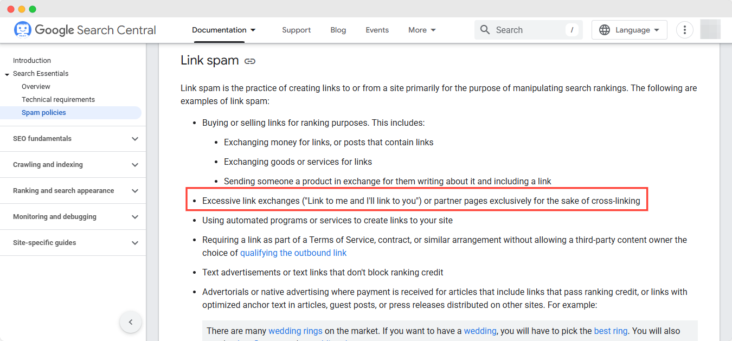Open the three-dot more options menu
The width and height of the screenshot is (732, 341).
coord(685,30)
